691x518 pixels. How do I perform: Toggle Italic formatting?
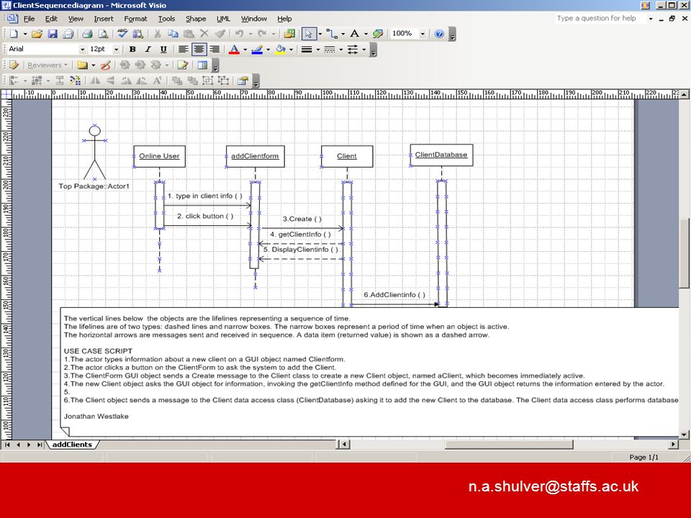point(148,50)
